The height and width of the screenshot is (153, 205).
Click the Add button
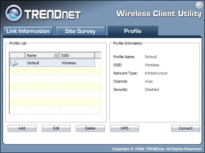[x=22, y=128]
